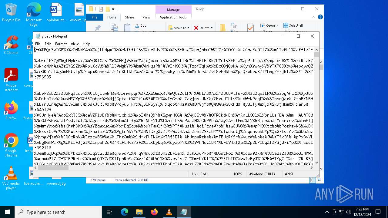The image size is (388, 218).
Task: Switch to the View tab in File Explorer
Action: 146,17
